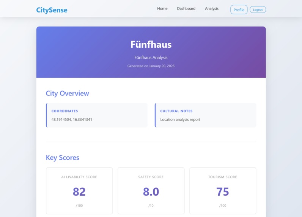Click the TOURISM SCORE label
This screenshot has width=302, height=217.
click(223, 177)
